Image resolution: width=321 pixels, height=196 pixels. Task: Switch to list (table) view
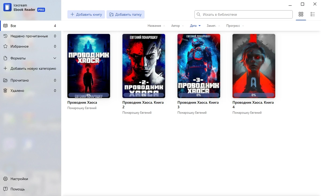313,14
